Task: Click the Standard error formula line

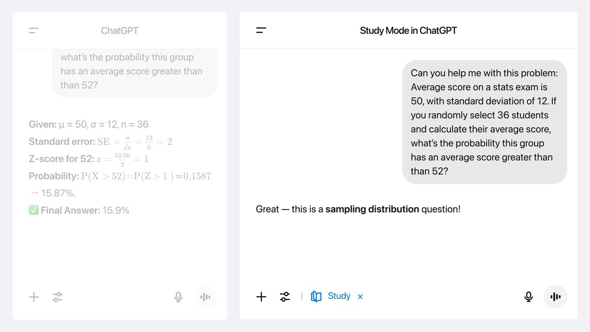Action: (x=100, y=142)
